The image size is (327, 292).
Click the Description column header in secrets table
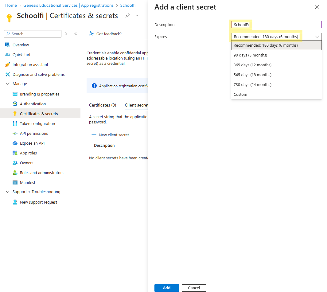(x=104, y=145)
